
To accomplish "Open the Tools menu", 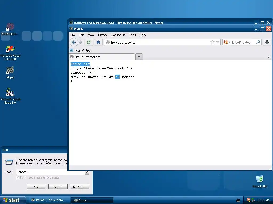I will point(133,35).
